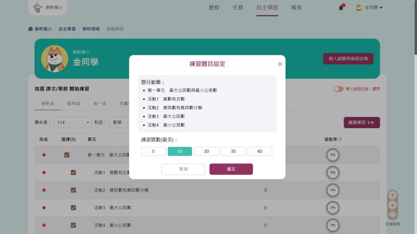Switch to the 南一版 tab
Image resolution: width=417 pixels, height=234 pixels.
click(x=100, y=104)
